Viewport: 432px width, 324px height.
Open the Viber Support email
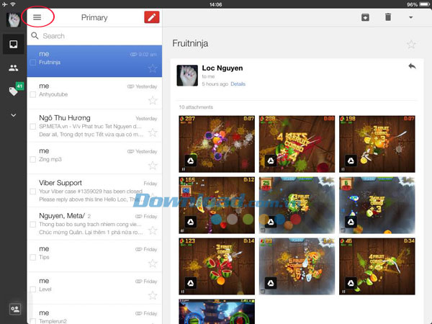point(94,191)
